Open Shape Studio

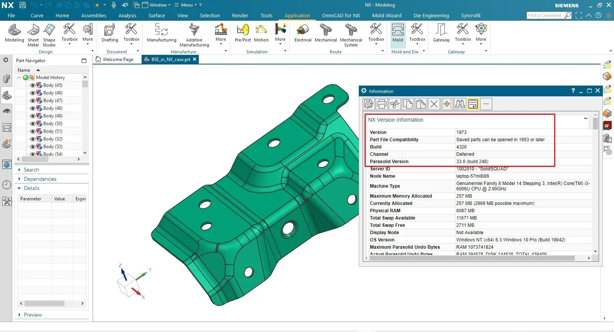(49, 35)
